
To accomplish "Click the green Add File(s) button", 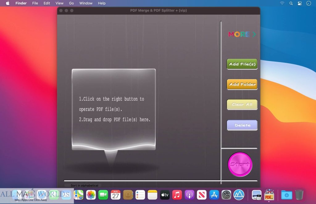I will point(242,64).
